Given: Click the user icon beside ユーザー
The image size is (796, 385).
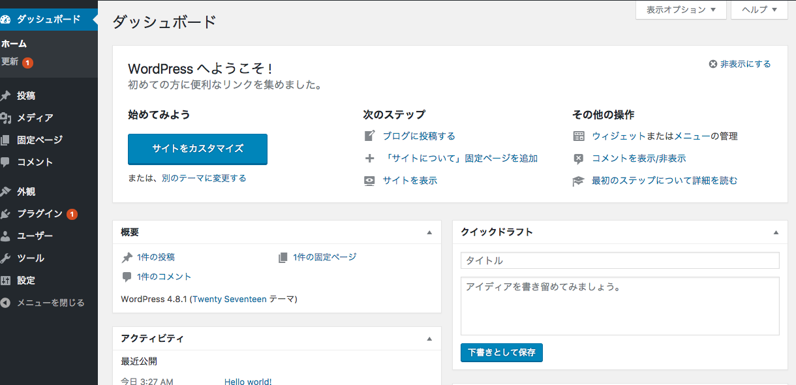Looking at the screenshot, I should pos(5,236).
